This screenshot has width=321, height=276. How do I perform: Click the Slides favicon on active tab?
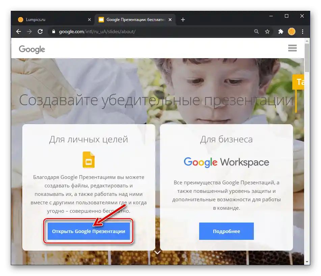click(101, 20)
